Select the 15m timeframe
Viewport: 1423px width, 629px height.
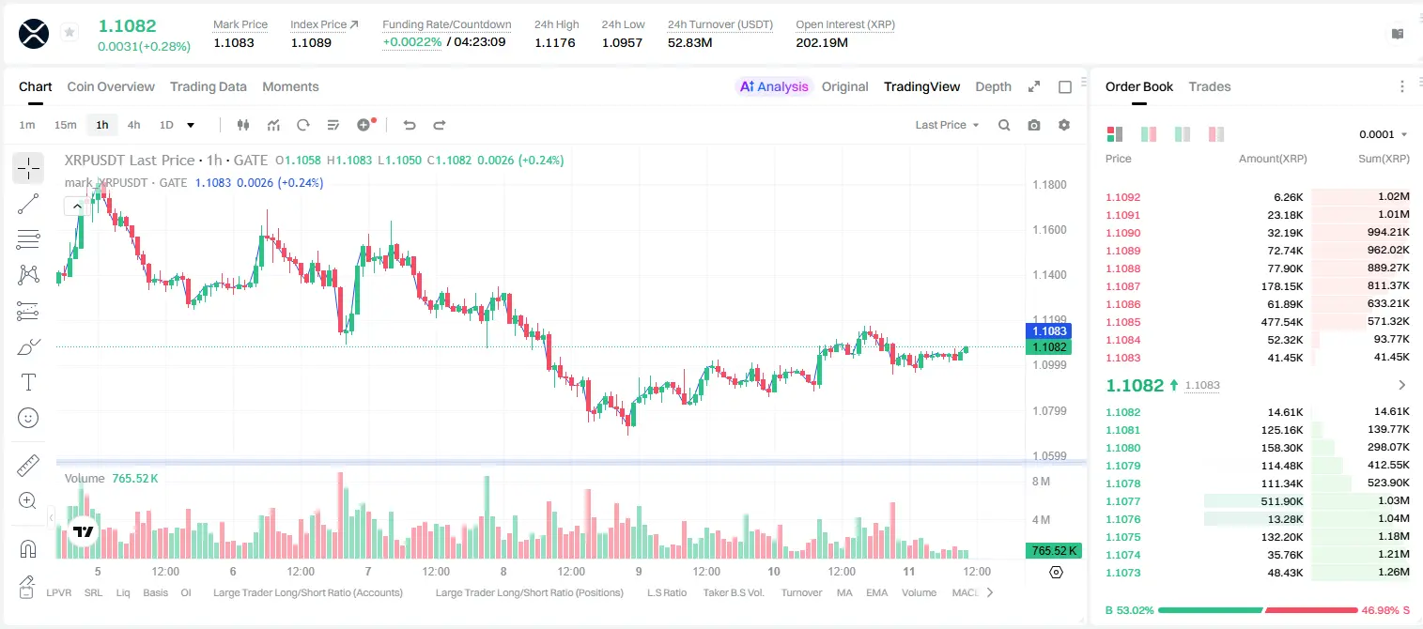click(65, 125)
